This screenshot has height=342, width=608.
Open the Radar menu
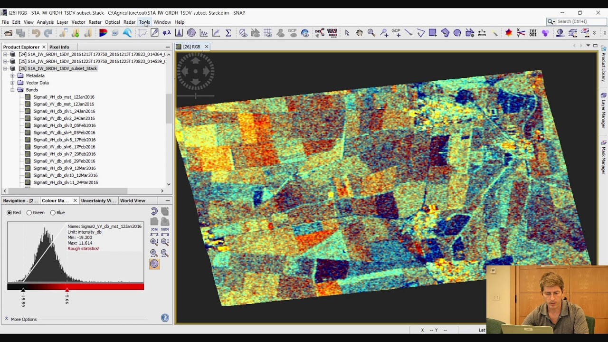click(129, 22)
